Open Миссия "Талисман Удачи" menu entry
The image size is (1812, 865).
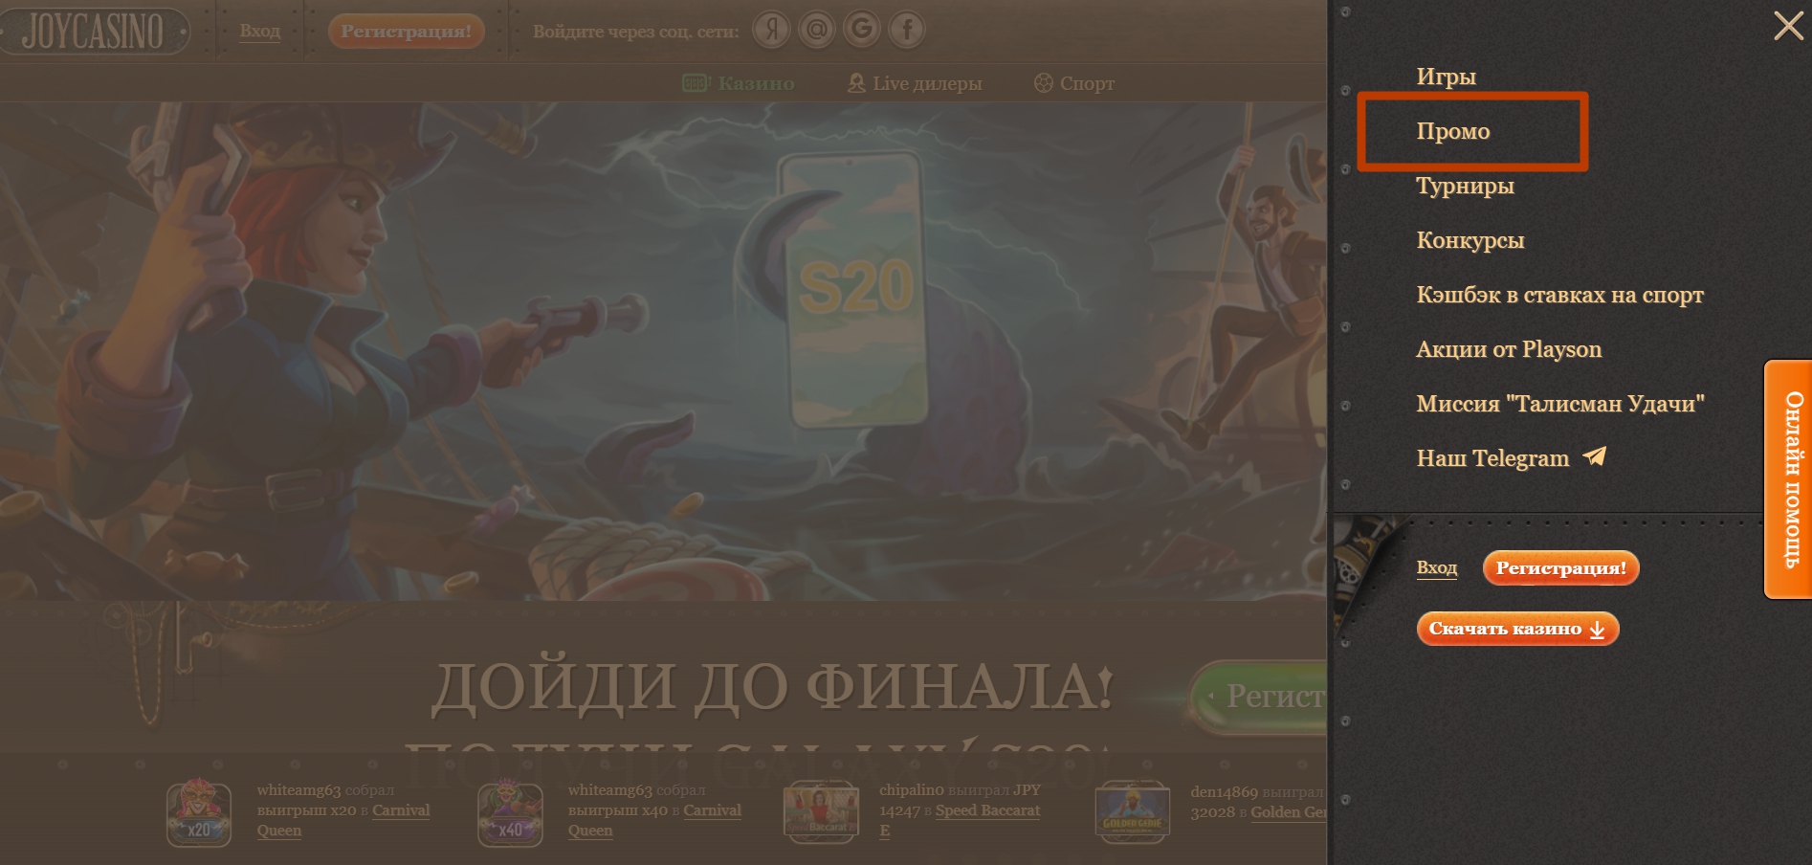coord(1560,404)
